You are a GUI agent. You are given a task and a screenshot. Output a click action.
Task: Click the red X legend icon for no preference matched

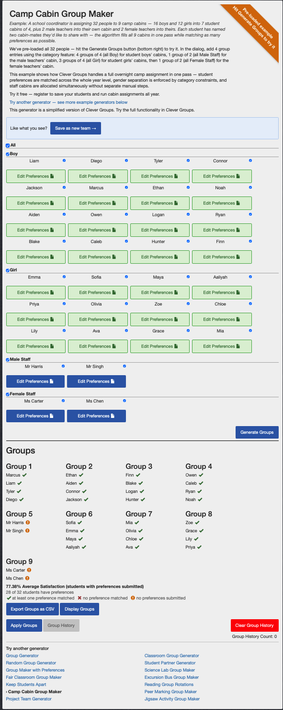tap(79, 598)
